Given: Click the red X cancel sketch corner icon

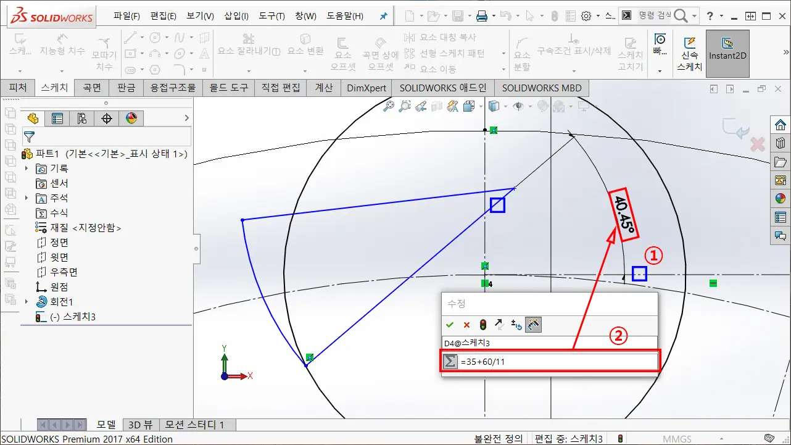Looking at the screenshot, I should pyautogui.click(x=758, y=144).
